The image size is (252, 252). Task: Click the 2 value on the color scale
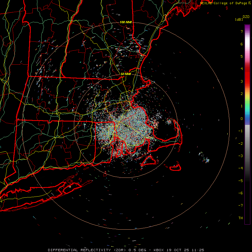[x=242, y=94]
